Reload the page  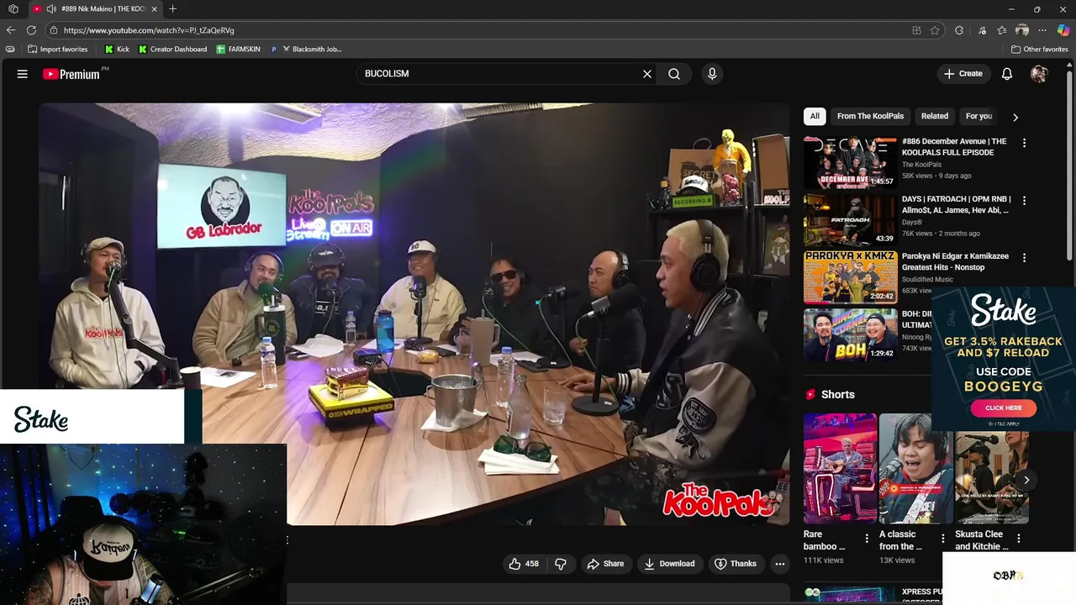[x=32, y=30]
